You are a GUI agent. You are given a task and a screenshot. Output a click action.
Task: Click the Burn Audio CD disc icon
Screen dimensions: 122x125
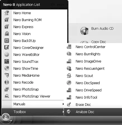pyautogui.click(x=84, y=31)
